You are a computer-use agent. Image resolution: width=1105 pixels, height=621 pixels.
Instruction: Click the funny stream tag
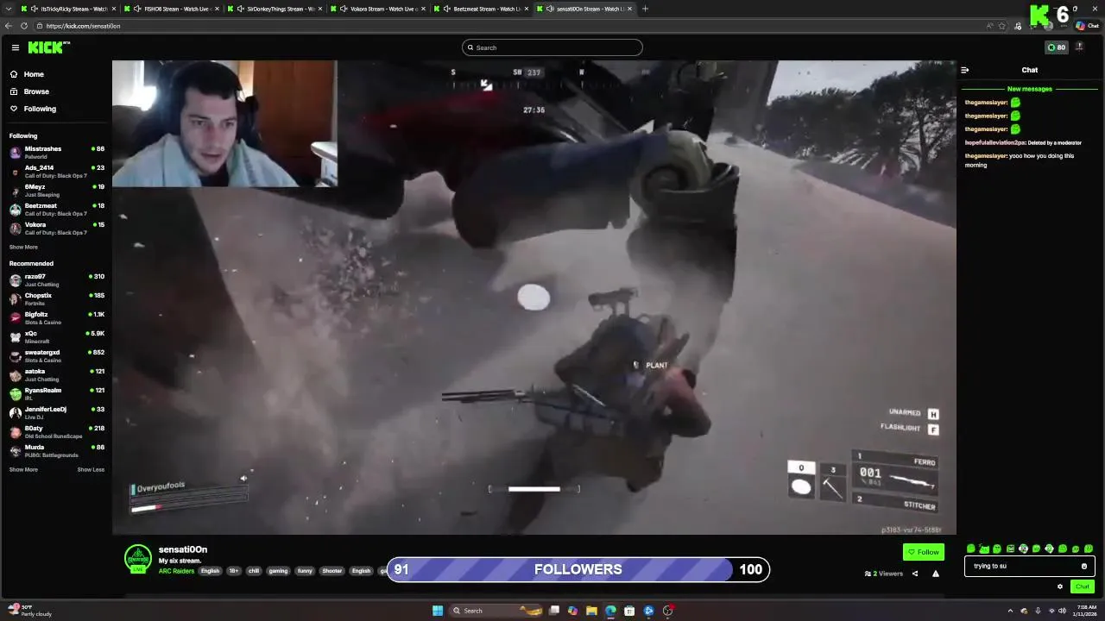305,571
